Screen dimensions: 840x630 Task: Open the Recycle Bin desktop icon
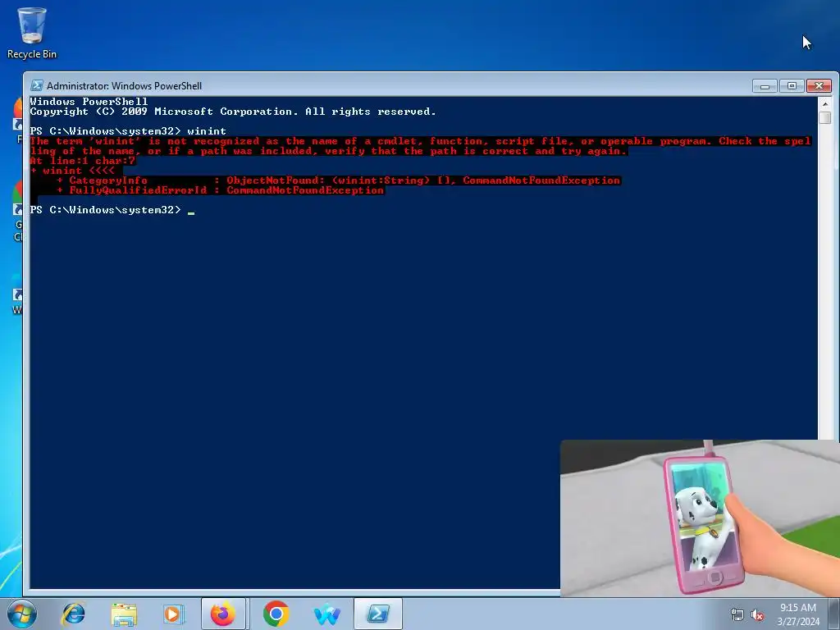tap(32, 32)
